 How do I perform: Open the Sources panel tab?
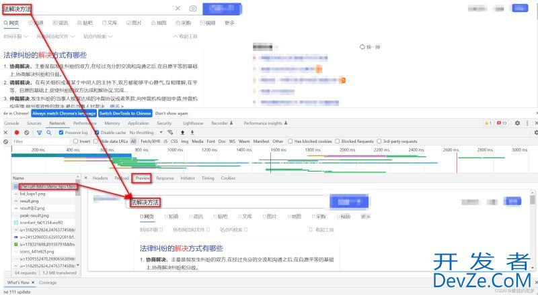pyautogui.click(x=34, y=123)
